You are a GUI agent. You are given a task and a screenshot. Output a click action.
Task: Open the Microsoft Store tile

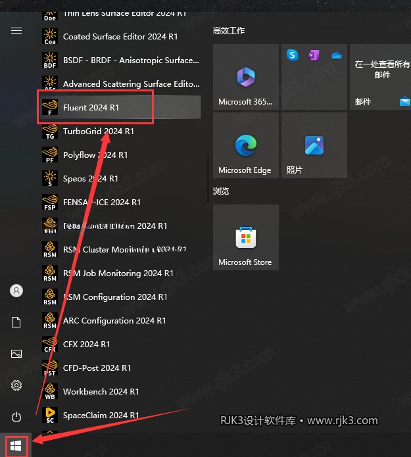pos(246,237)
